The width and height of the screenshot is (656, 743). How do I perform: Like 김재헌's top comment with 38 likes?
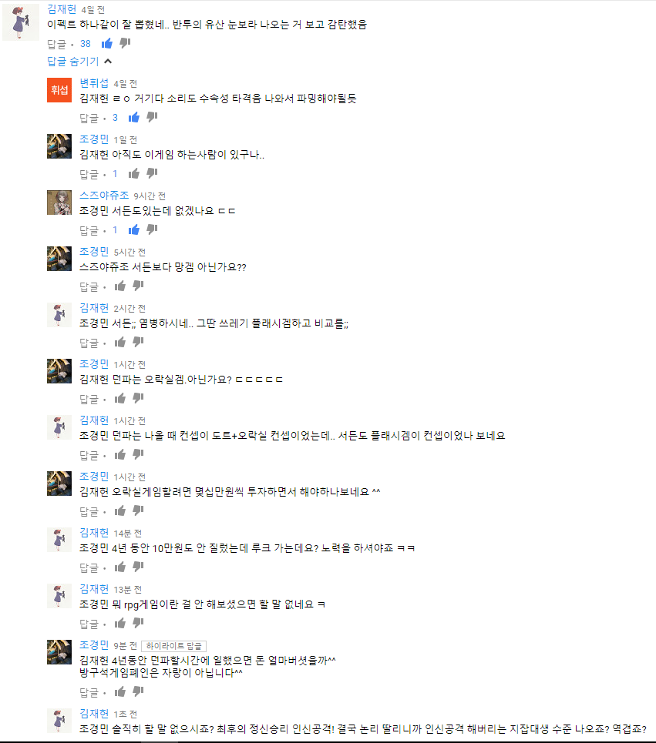[106, 44]
